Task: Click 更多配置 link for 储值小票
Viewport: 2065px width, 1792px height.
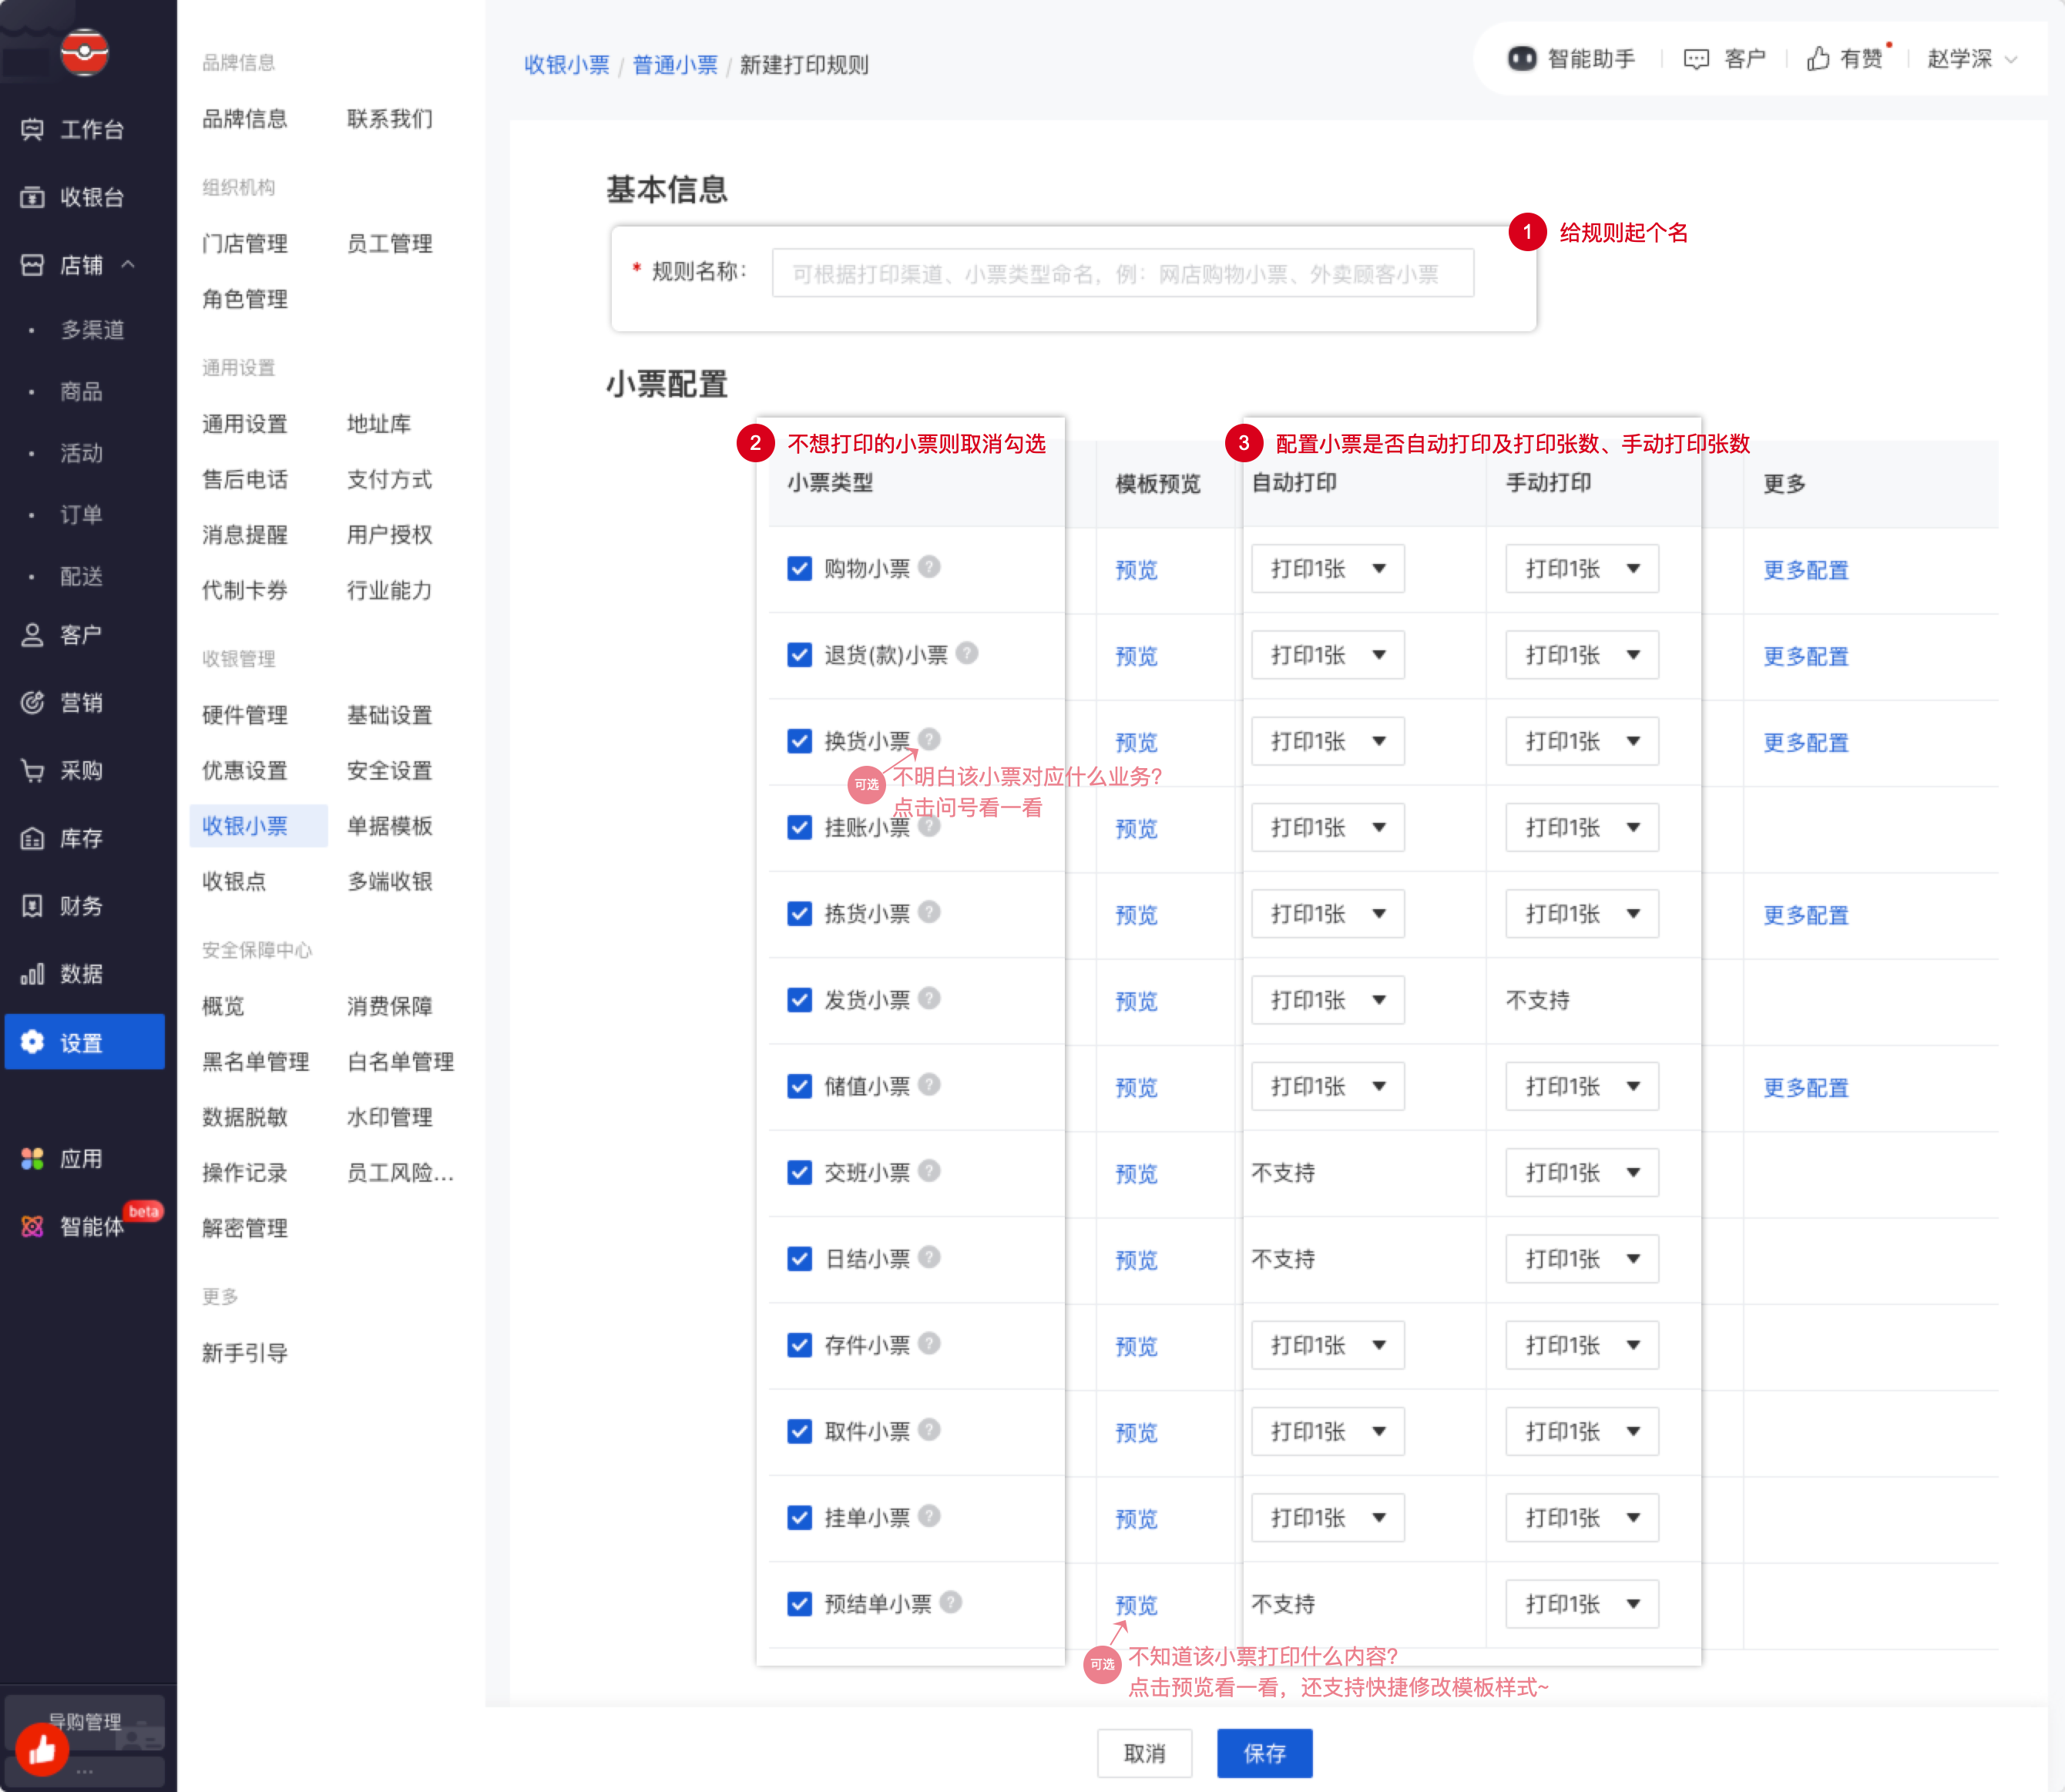Action: click(1805, 1087)
